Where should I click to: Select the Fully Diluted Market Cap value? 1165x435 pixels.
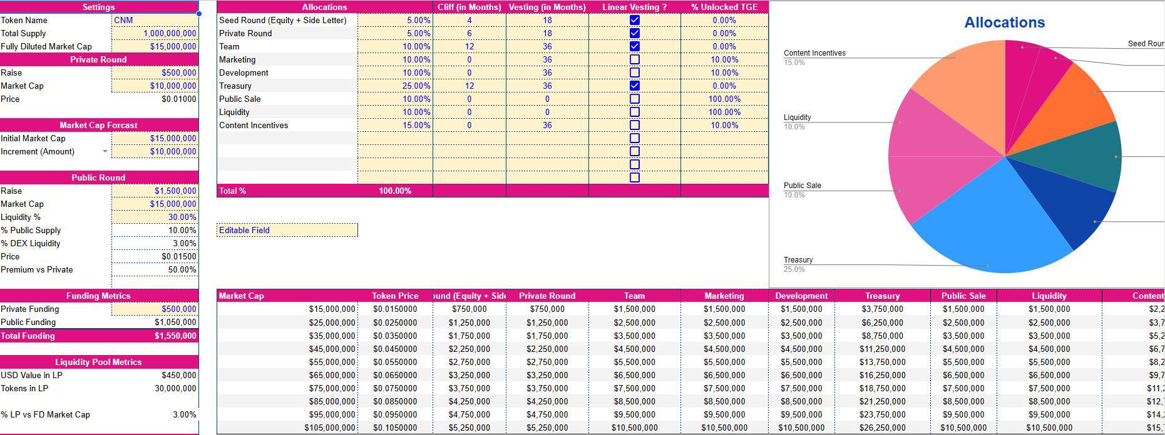point(155,46)
